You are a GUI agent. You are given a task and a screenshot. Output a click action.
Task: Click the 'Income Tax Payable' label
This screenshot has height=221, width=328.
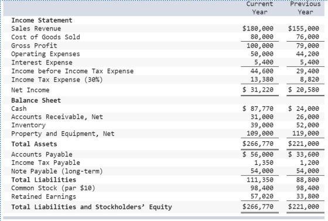[46, 162]
